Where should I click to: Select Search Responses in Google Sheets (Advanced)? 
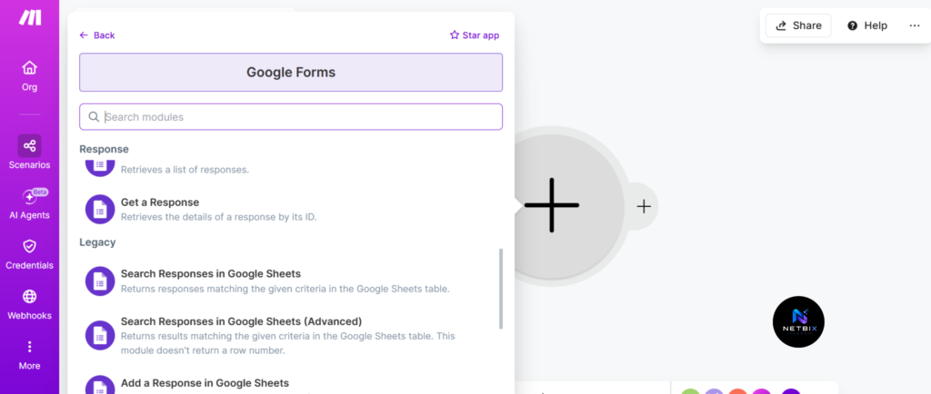pyautogui.click(x=291, y=335)
